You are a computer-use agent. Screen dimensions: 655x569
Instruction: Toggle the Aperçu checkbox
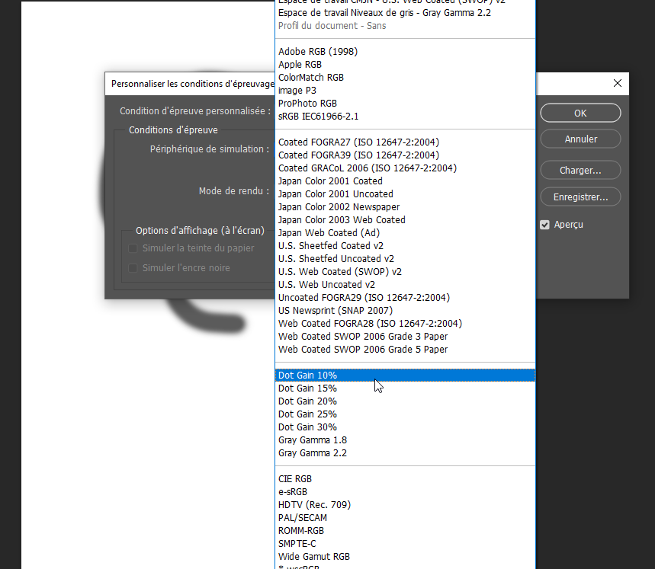(x=545, y=225)
